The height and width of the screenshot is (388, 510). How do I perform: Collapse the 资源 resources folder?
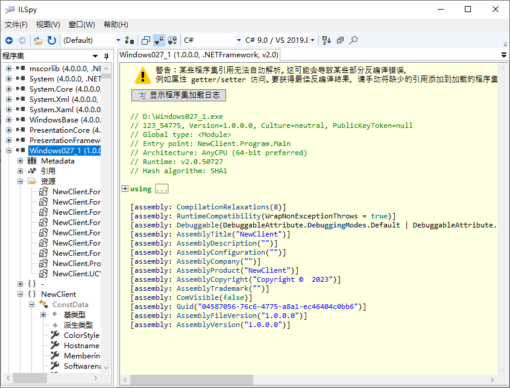20,181
